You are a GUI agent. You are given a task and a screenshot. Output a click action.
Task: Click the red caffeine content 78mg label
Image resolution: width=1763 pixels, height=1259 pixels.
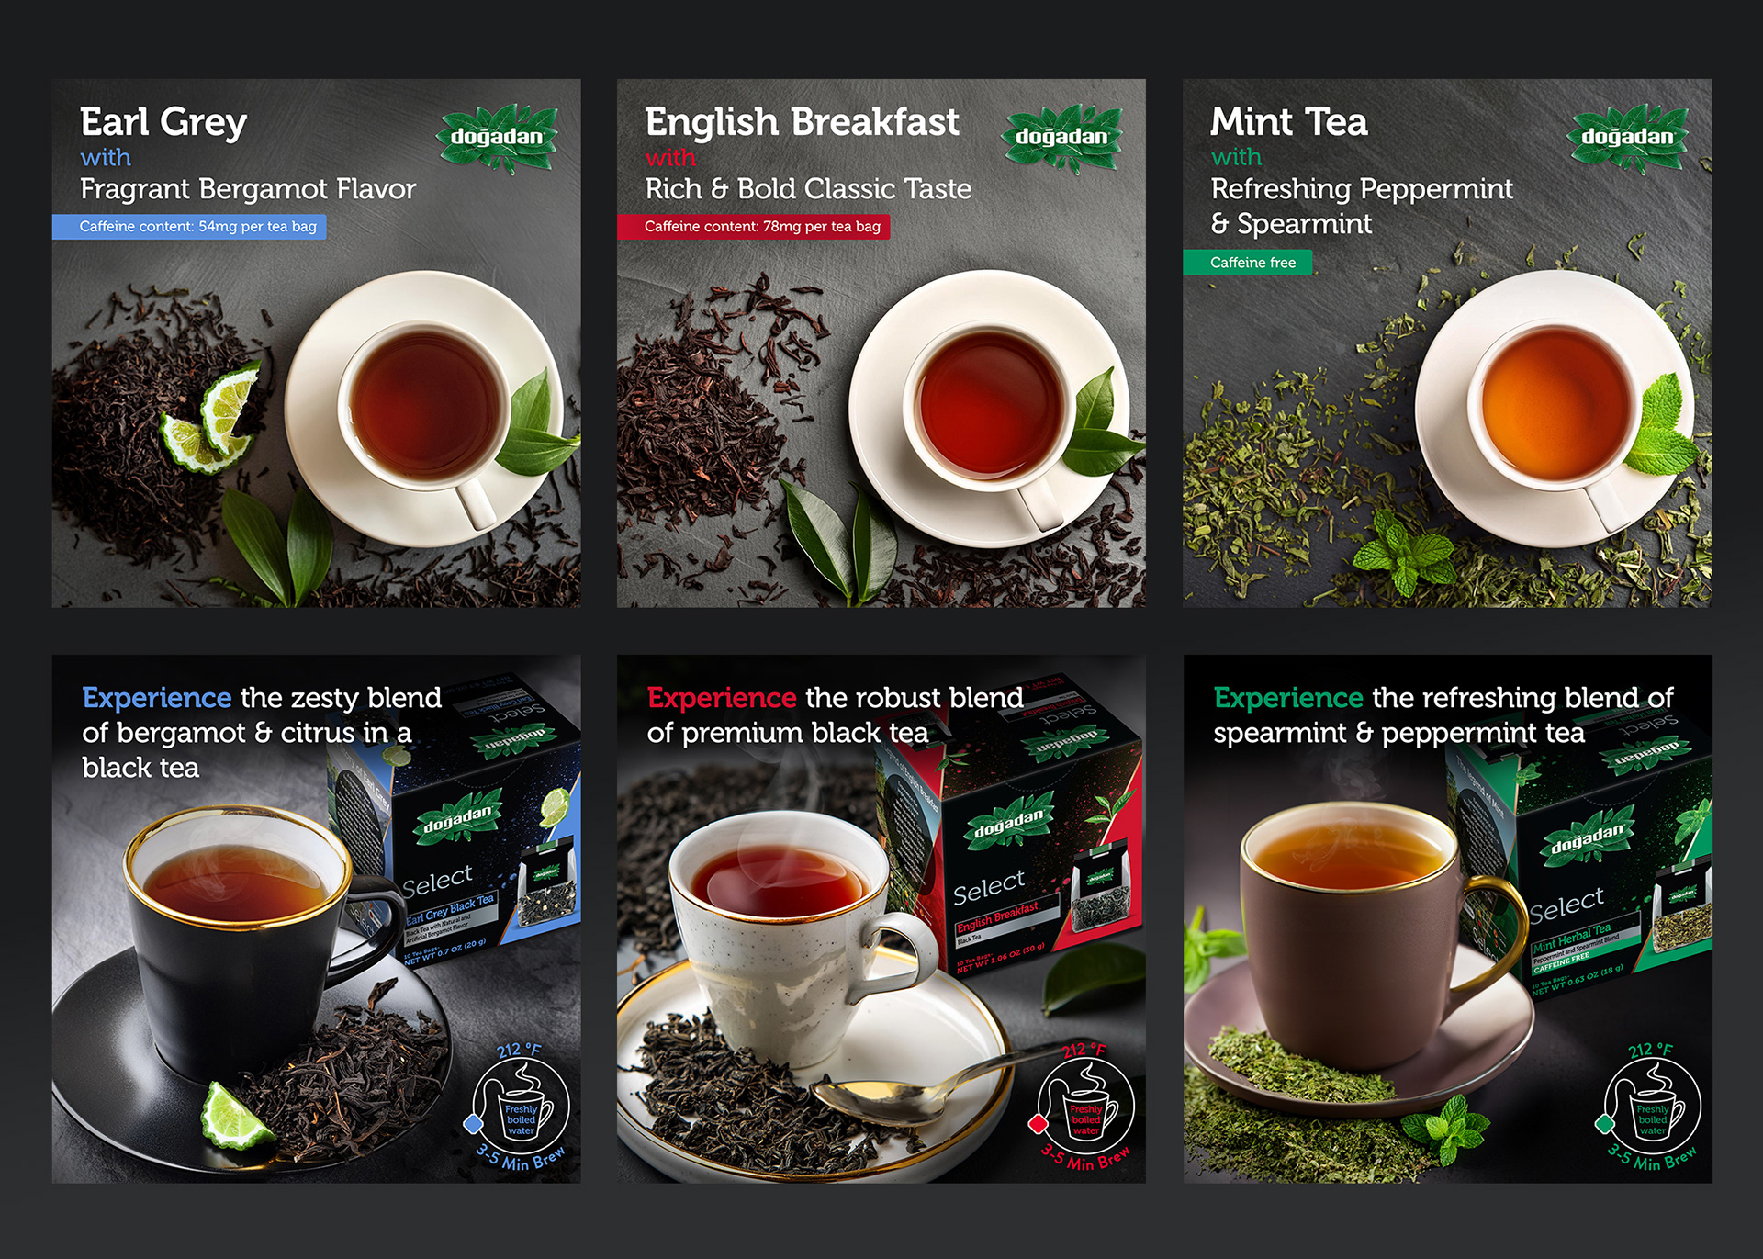tap(754, 227)
